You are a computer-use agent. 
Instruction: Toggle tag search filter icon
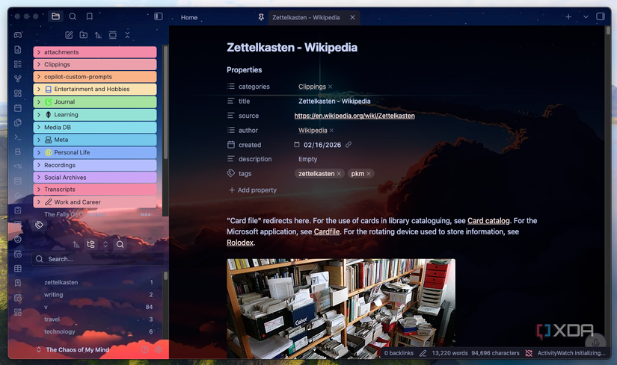point(120,244)
